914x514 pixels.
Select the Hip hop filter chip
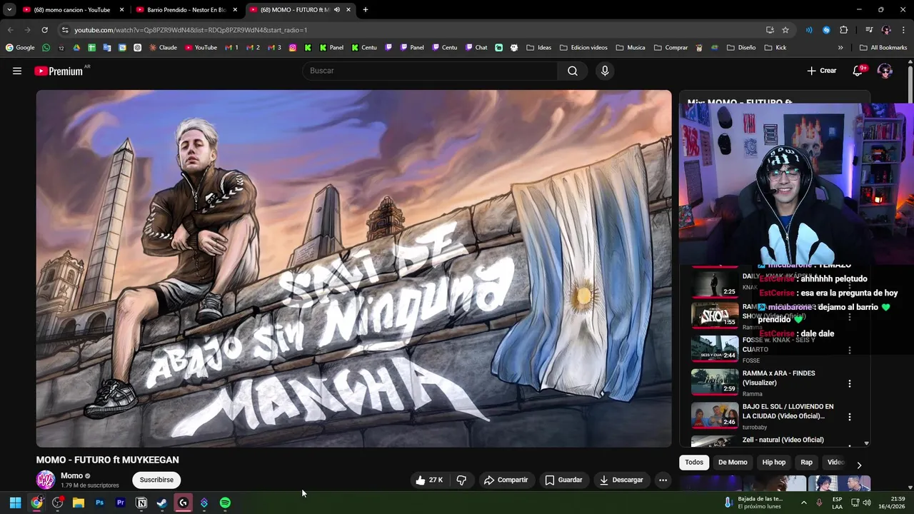[774, 463]
